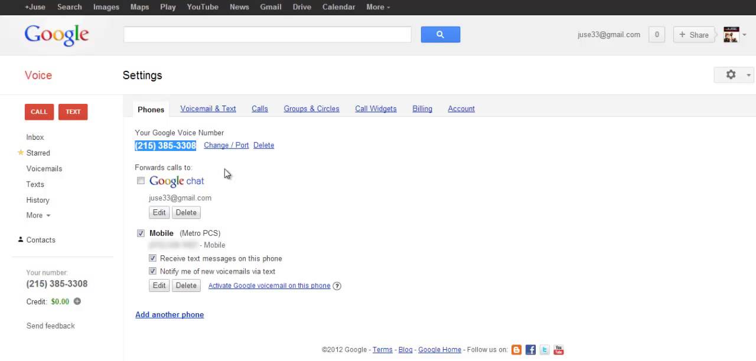
Task: Click the Terms link in footer
Action: [x=382, y=350]
